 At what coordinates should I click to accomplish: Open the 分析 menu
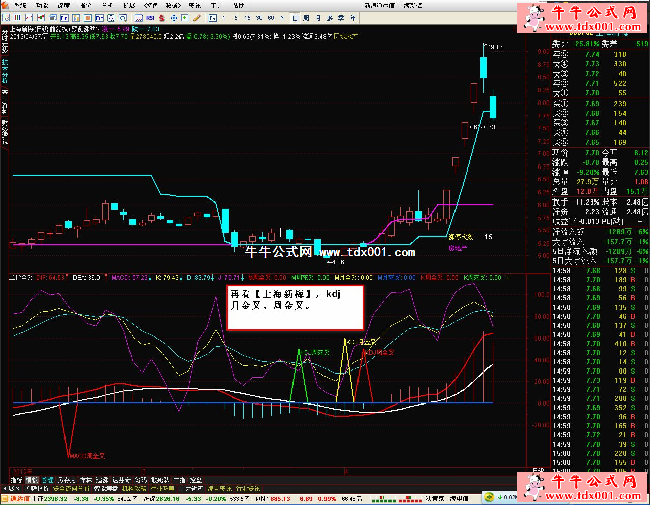[x=107, y=5]
